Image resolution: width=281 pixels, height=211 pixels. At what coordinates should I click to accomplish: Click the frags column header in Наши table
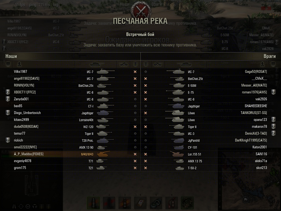click(x=123, y=64)
